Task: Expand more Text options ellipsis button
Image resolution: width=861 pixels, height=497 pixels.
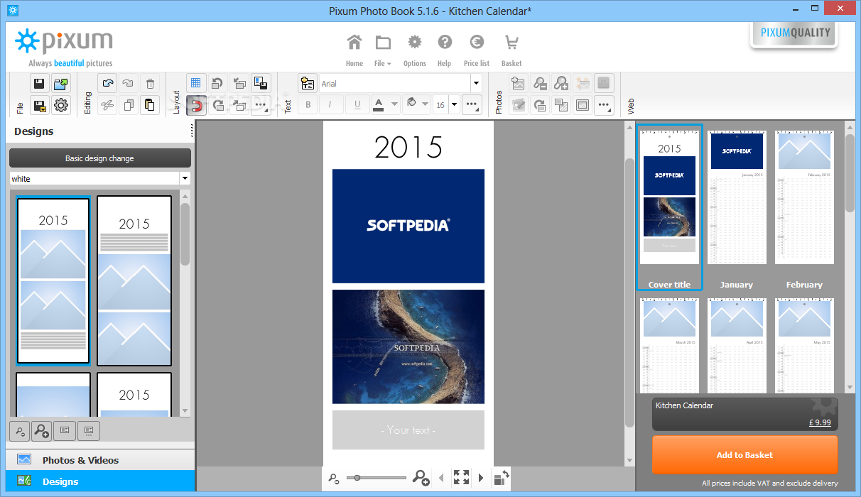Action: 472,105
